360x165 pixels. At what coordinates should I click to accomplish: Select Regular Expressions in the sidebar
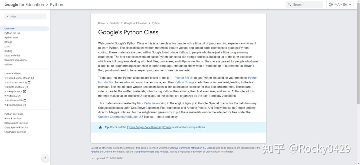click(15, 60)
